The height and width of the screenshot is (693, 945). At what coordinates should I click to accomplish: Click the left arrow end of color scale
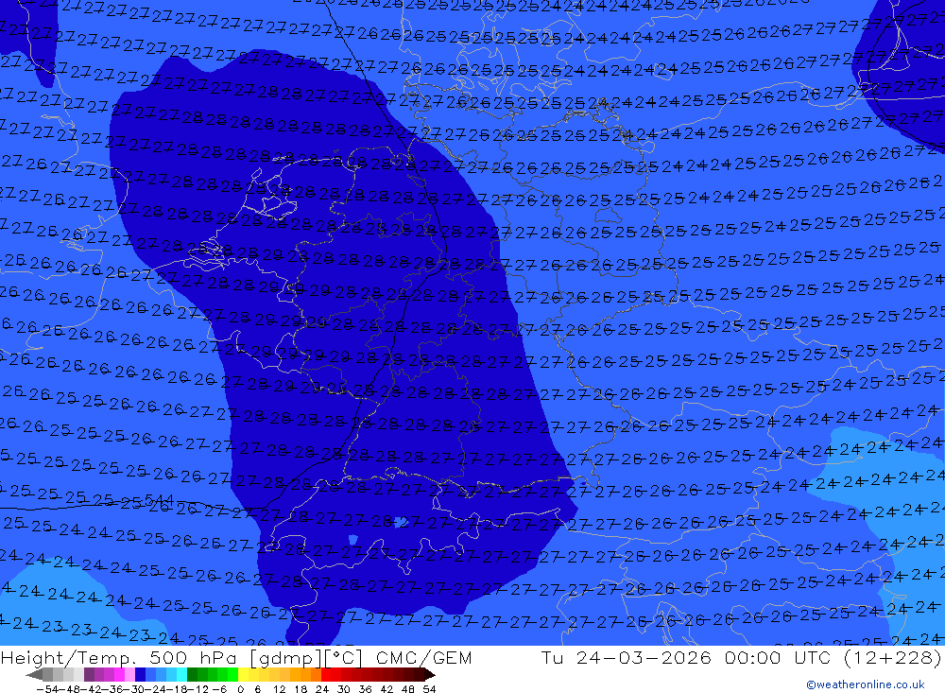pos(34,675)
